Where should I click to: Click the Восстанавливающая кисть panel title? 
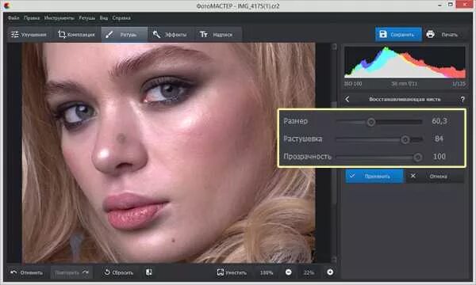point(405,99)
